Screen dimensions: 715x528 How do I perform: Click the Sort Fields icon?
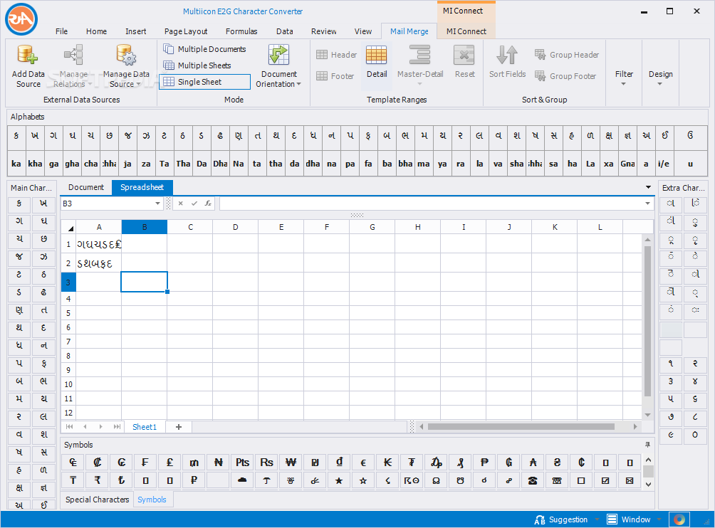[507, 55]
